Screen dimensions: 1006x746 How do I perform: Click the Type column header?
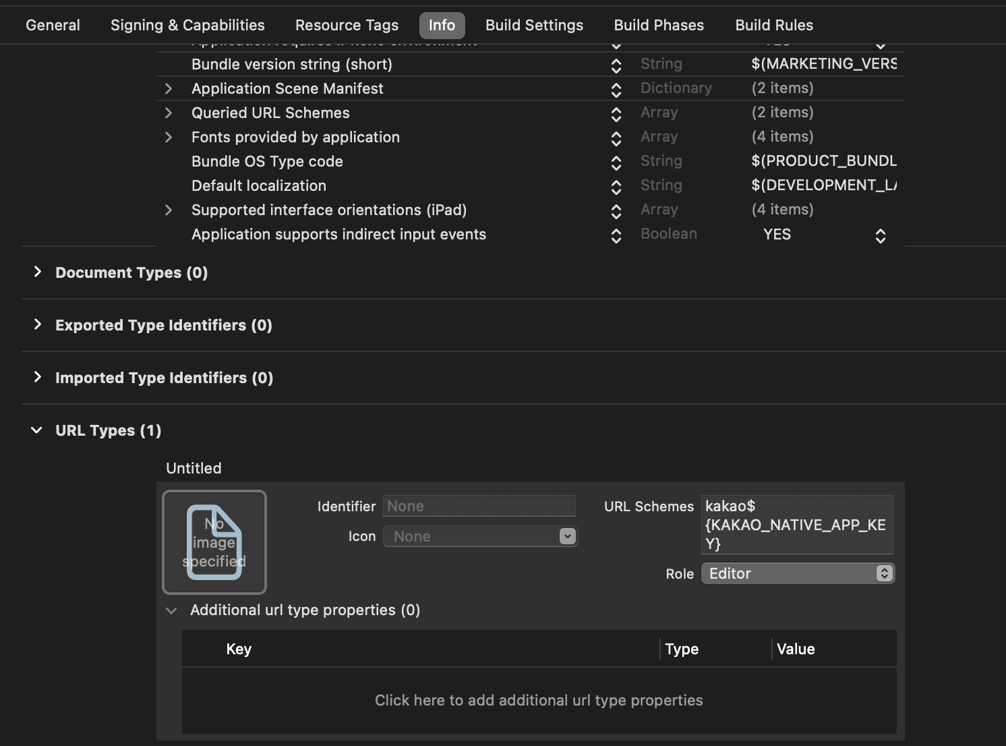coord(682,649)
